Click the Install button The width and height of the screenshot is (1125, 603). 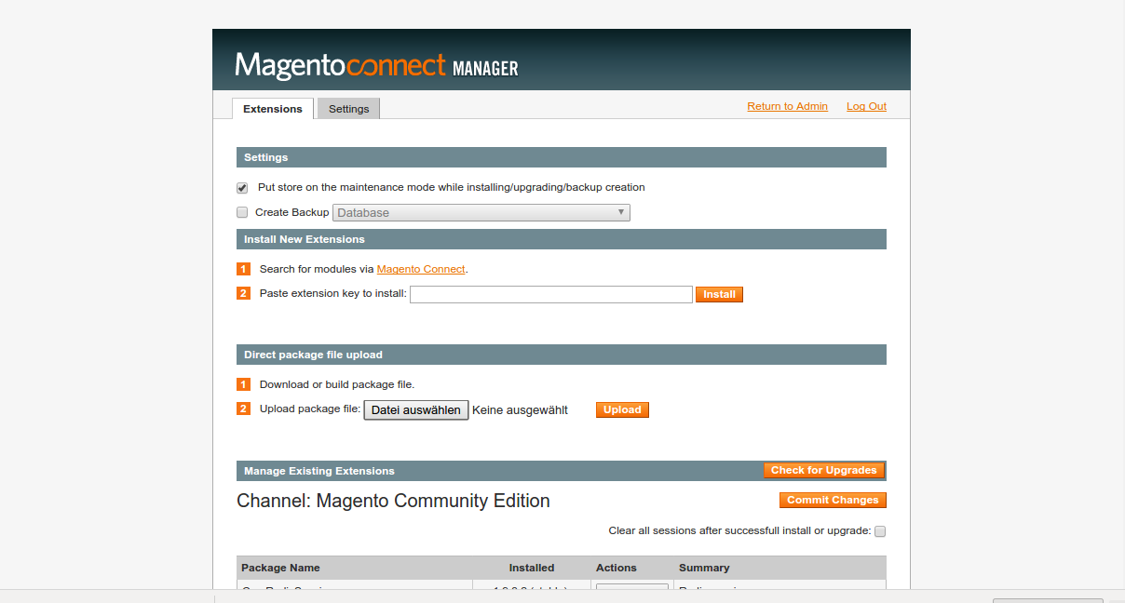(x=719, y=294)
